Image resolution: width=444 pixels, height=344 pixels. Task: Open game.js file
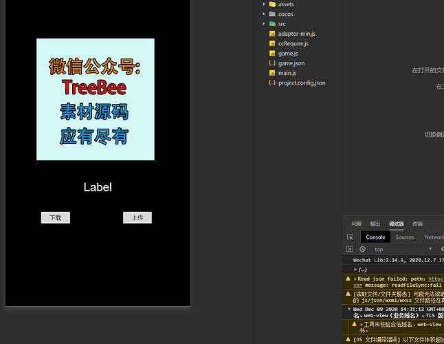288,54
